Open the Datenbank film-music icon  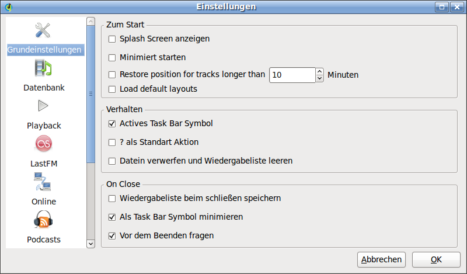[x=43, y=68]
